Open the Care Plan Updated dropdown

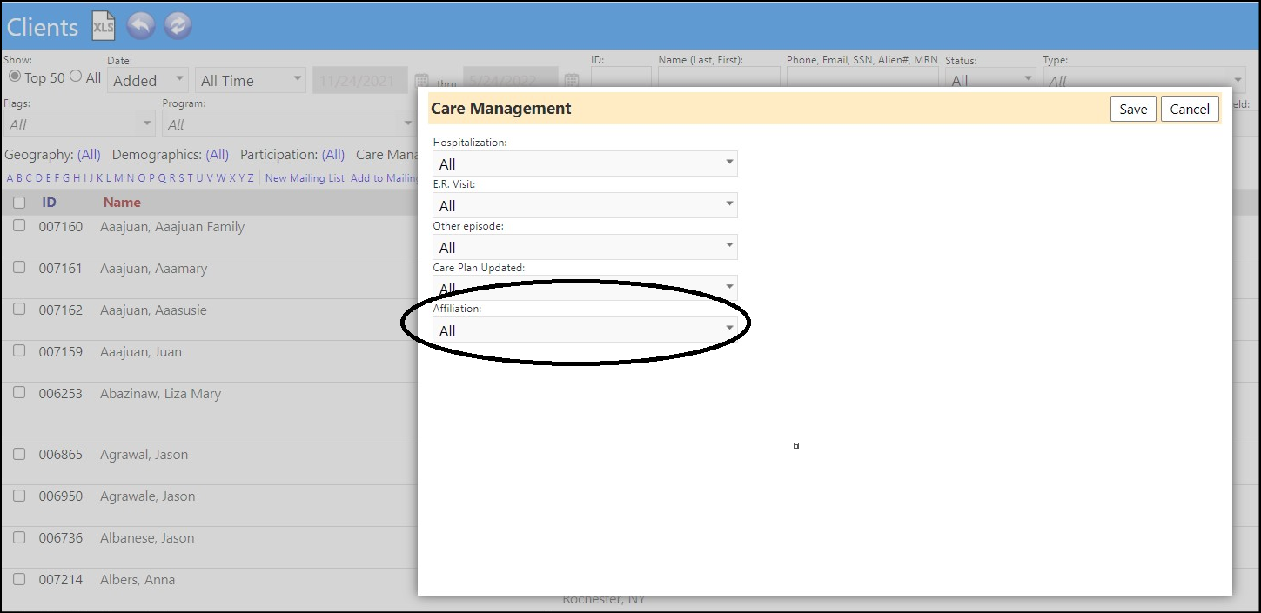tap(585, 288)
